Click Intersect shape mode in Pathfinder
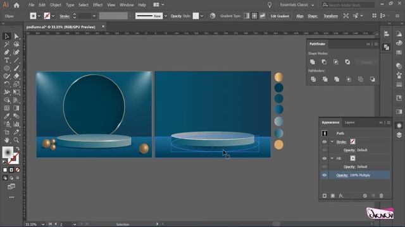Viewport: 405px width, 227px height. (336, 62)
